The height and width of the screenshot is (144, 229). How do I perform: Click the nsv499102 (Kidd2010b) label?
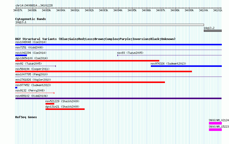point(32,96)
